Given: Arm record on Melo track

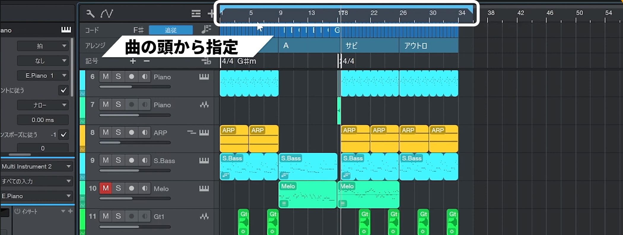Looking at the screenshot, I should (x=131, y=189).
